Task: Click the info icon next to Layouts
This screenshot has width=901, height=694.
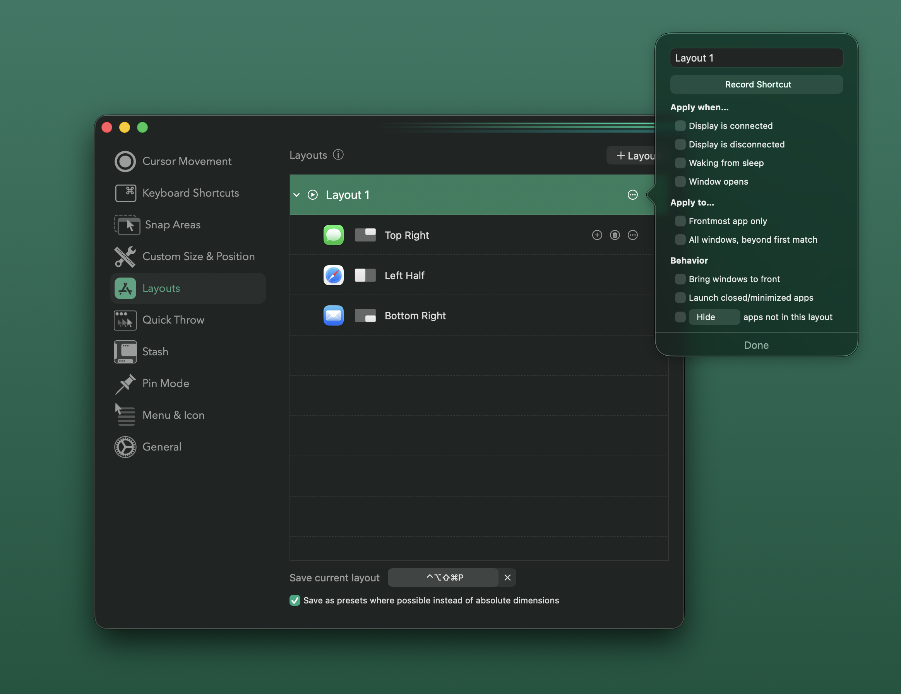Action: [338, 155]
